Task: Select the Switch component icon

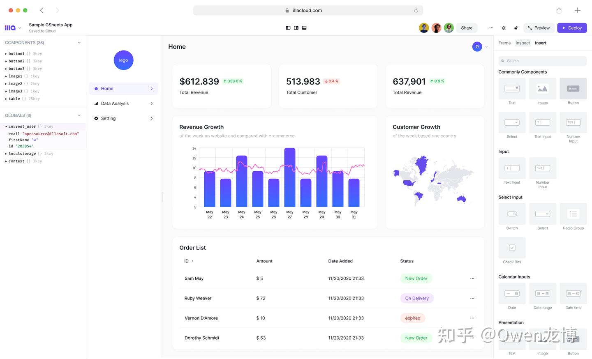Action: coord(511,214)
